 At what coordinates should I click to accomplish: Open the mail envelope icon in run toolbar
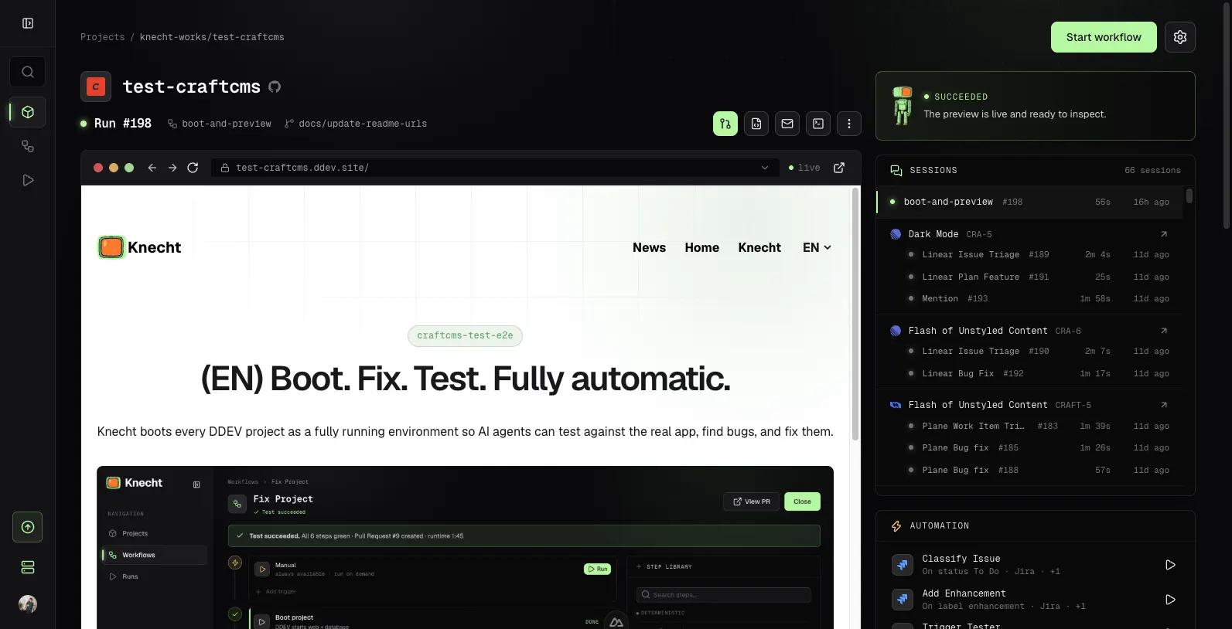pos(787,124)
